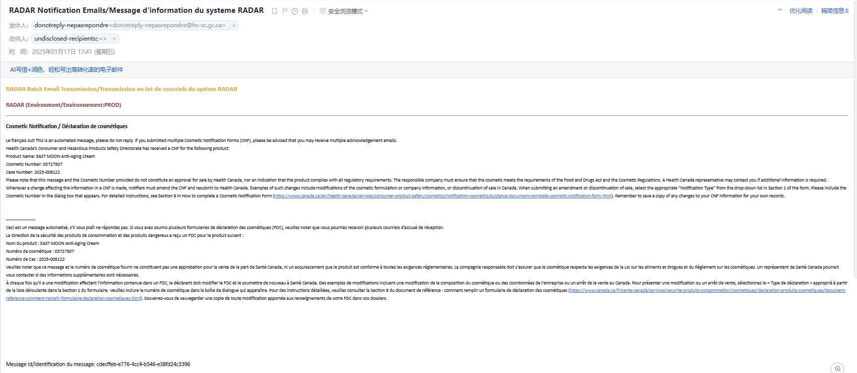Click the magnifier zoom icon at bottom right
Image resolution: width=857 pixels, height=373 pixels.
pos(837,368)
